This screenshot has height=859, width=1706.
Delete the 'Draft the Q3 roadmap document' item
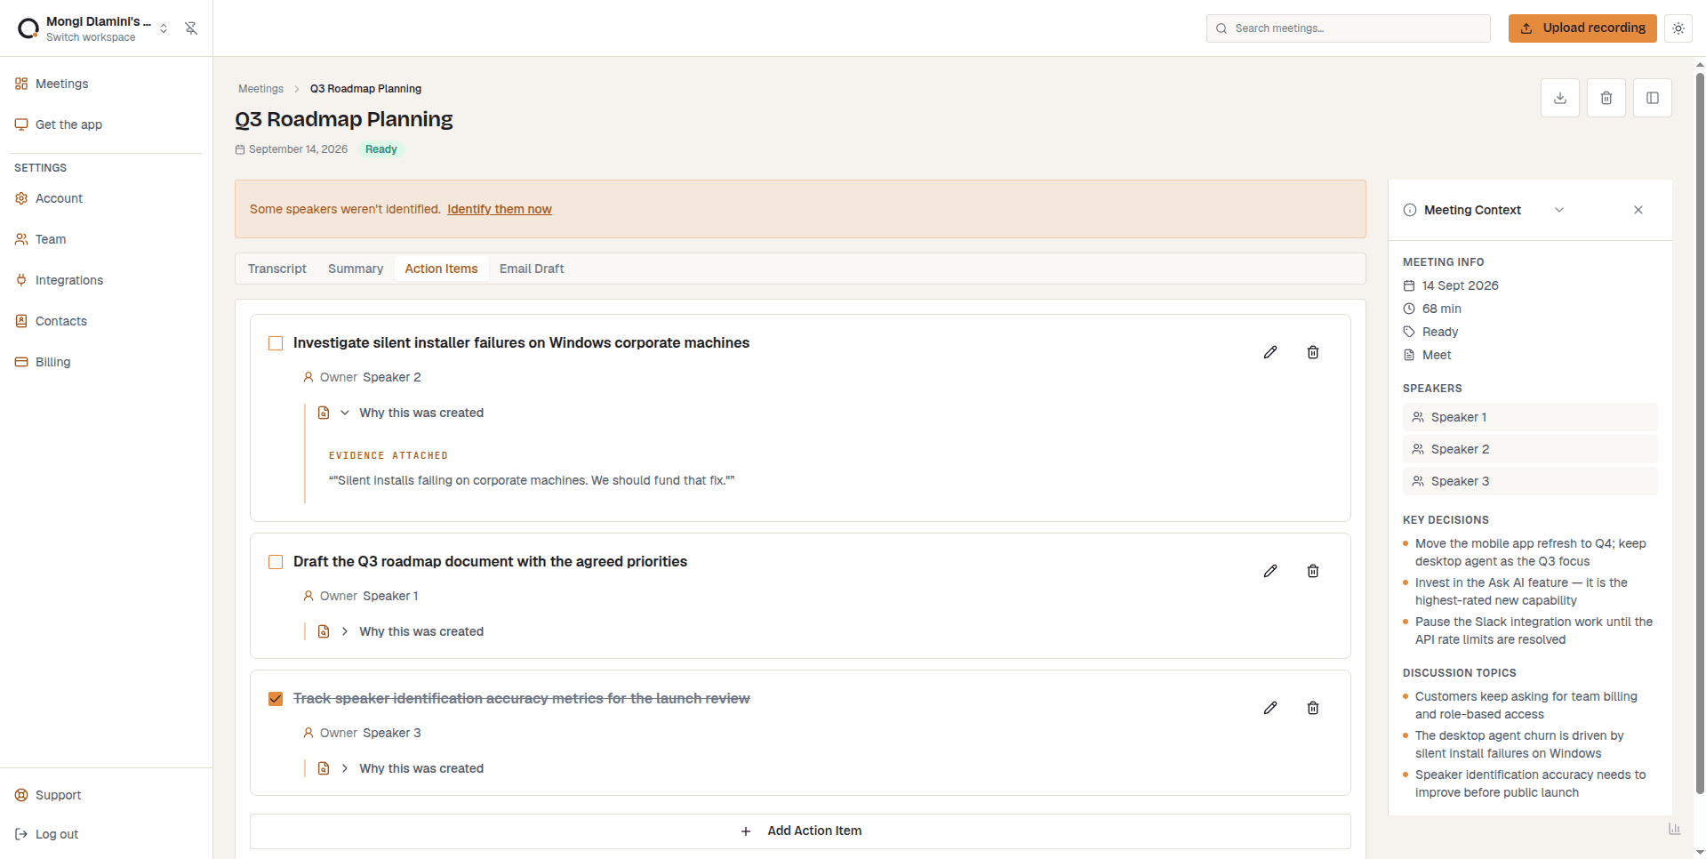(x=1312, y=571)
